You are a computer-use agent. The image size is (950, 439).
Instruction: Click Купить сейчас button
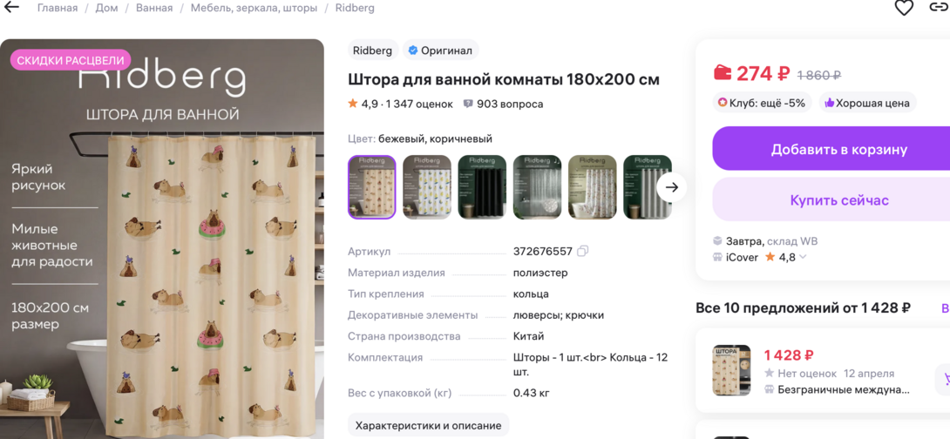831,199
